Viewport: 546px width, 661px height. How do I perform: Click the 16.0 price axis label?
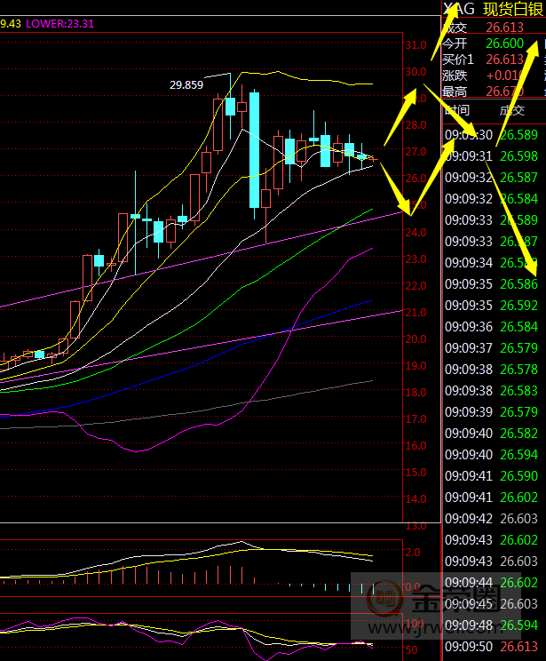click(415, 446)
